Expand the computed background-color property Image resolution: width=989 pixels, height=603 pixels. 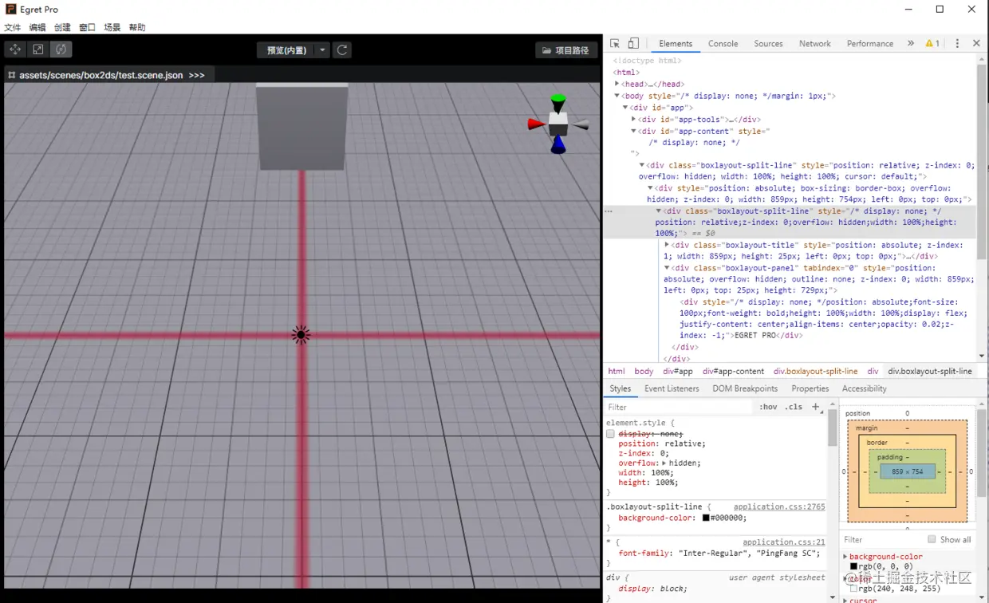click(x=845, y=557)
